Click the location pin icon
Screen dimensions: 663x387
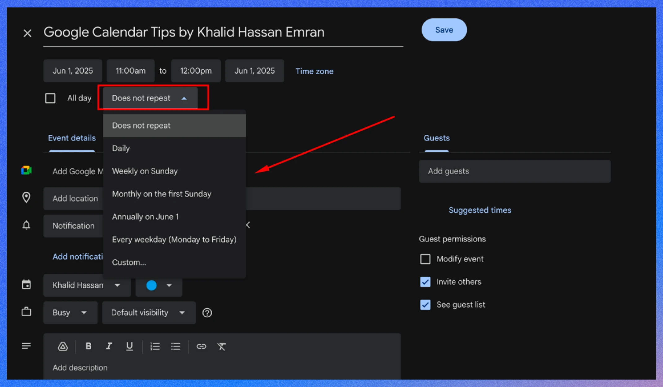(26, 198)
